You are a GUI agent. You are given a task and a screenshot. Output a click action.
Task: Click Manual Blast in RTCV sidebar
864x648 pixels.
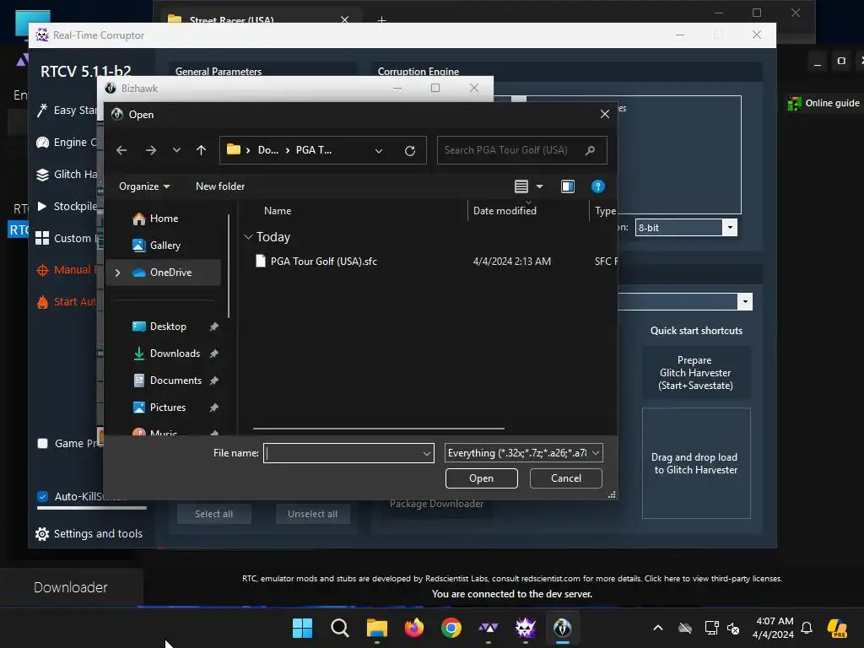(x=67, y=270)
